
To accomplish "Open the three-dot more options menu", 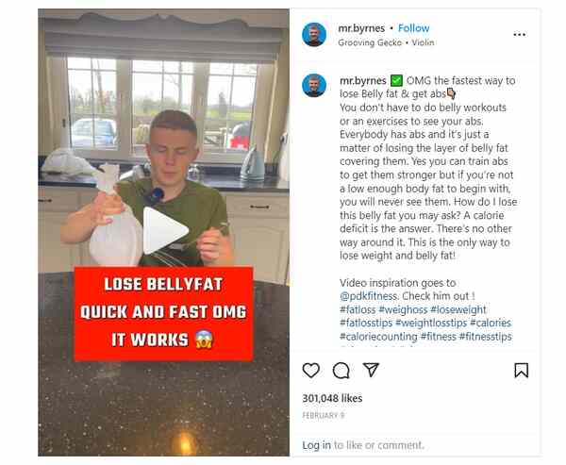I will coord(520,35).
